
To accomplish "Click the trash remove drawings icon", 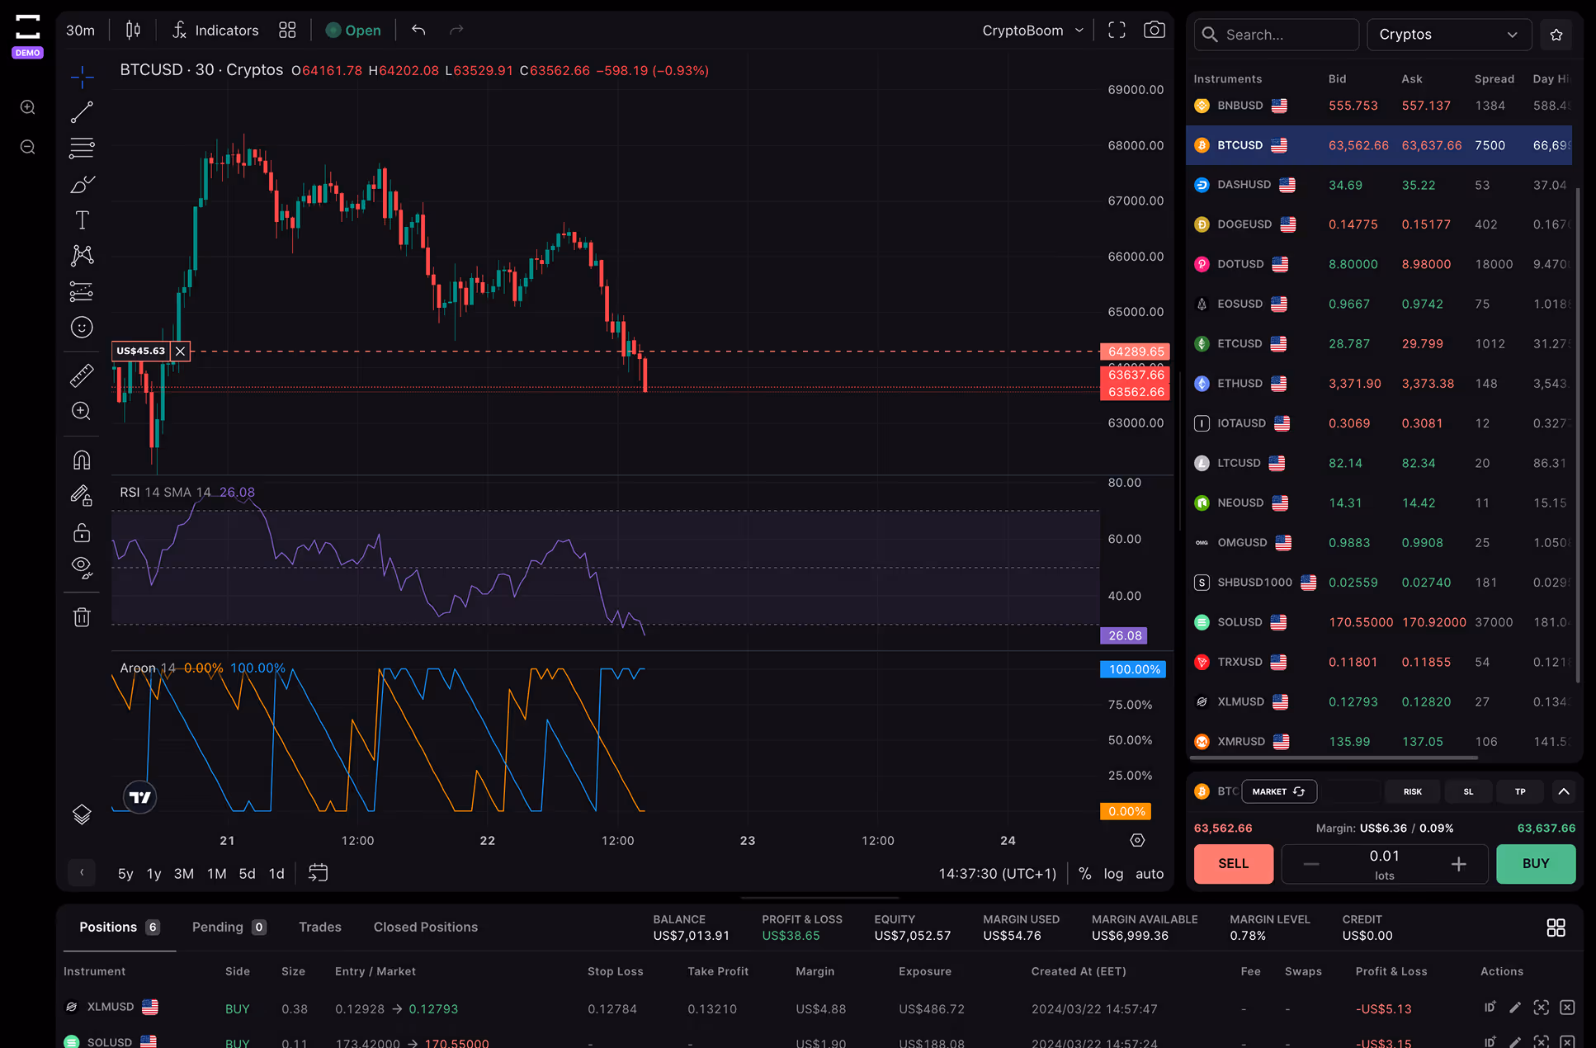I will coord(82,617).
